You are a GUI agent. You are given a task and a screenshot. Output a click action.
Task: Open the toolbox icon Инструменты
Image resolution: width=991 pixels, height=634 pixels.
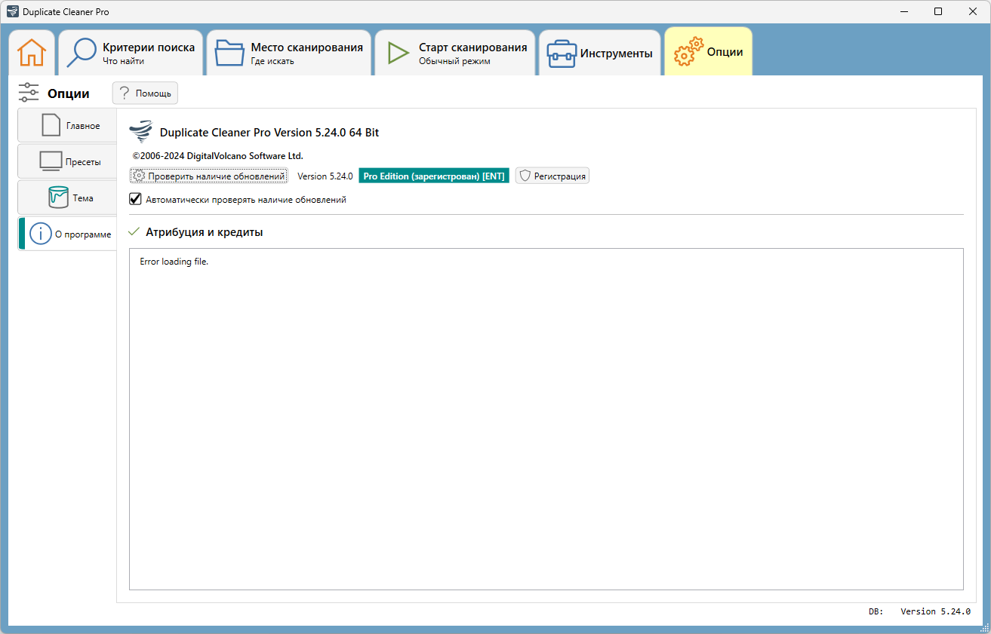(x=562, y=54)
